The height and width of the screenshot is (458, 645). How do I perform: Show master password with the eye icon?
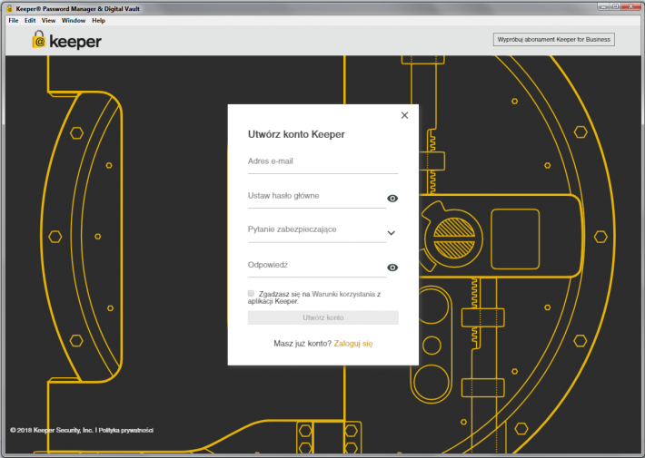pos(392,199)
